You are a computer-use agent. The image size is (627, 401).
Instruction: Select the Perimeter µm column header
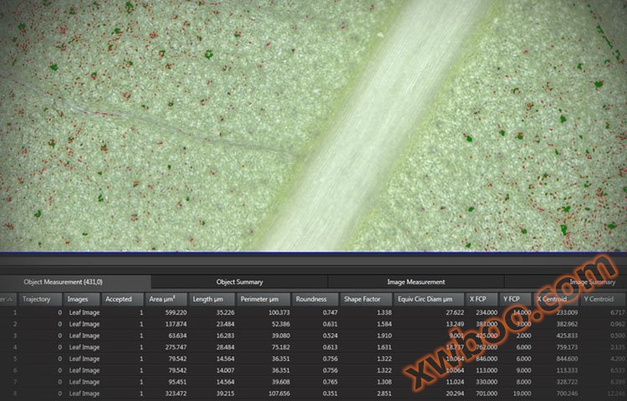[x=262, y=298]
